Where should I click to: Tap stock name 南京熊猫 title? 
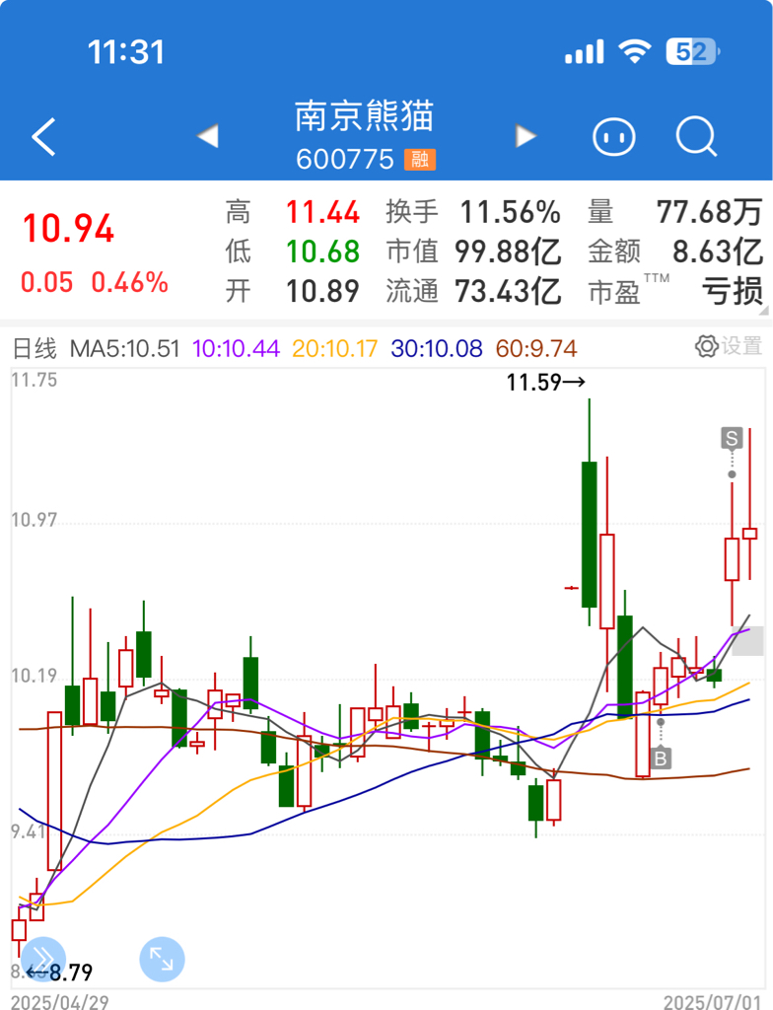point(365,116)
